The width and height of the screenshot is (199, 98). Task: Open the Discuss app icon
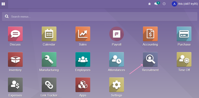click(x=15, y=34)
